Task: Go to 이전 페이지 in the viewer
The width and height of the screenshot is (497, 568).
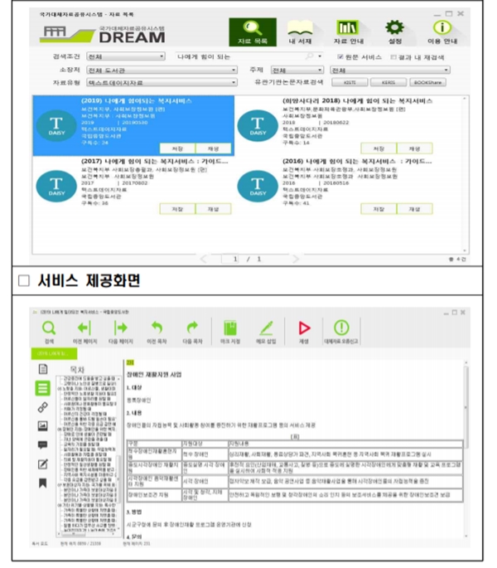Action: click(84, 332)
